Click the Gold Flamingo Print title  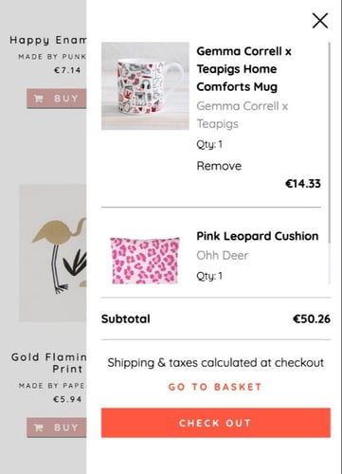coord(48,363)
